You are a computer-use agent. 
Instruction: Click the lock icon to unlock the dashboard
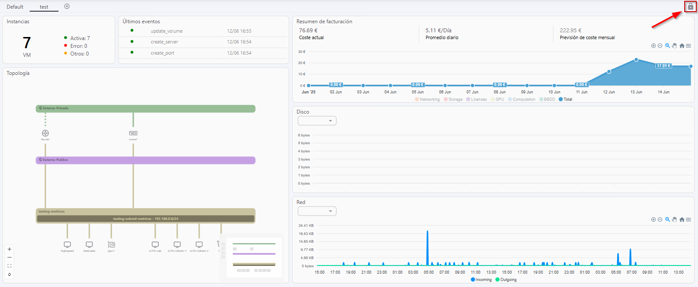point(690,6)
